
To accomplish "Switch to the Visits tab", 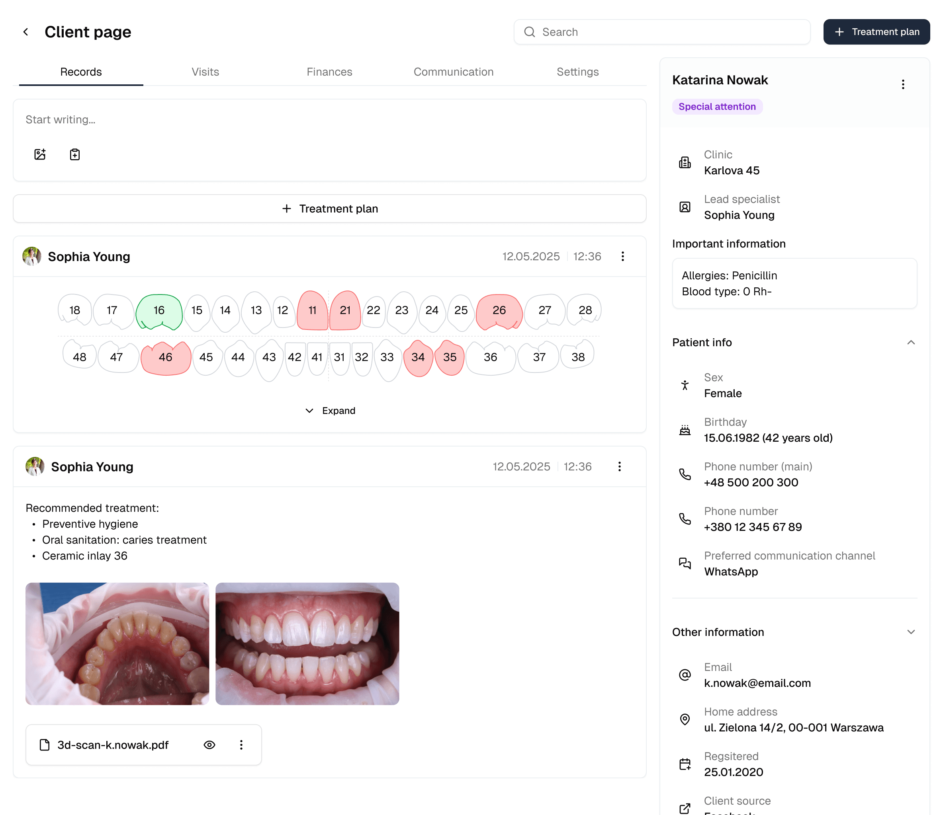I will coord(205,72).
